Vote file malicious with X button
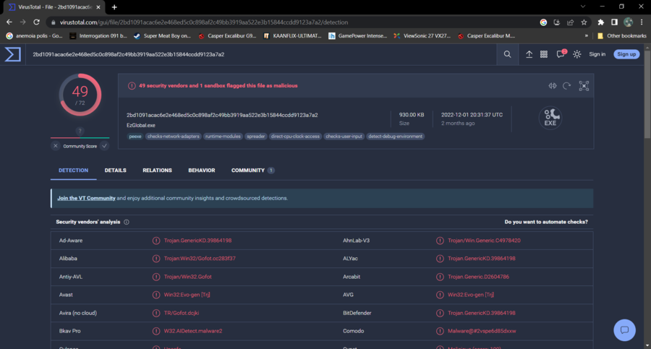This screenshot has width=651, height=349. [x=56, y=146]
